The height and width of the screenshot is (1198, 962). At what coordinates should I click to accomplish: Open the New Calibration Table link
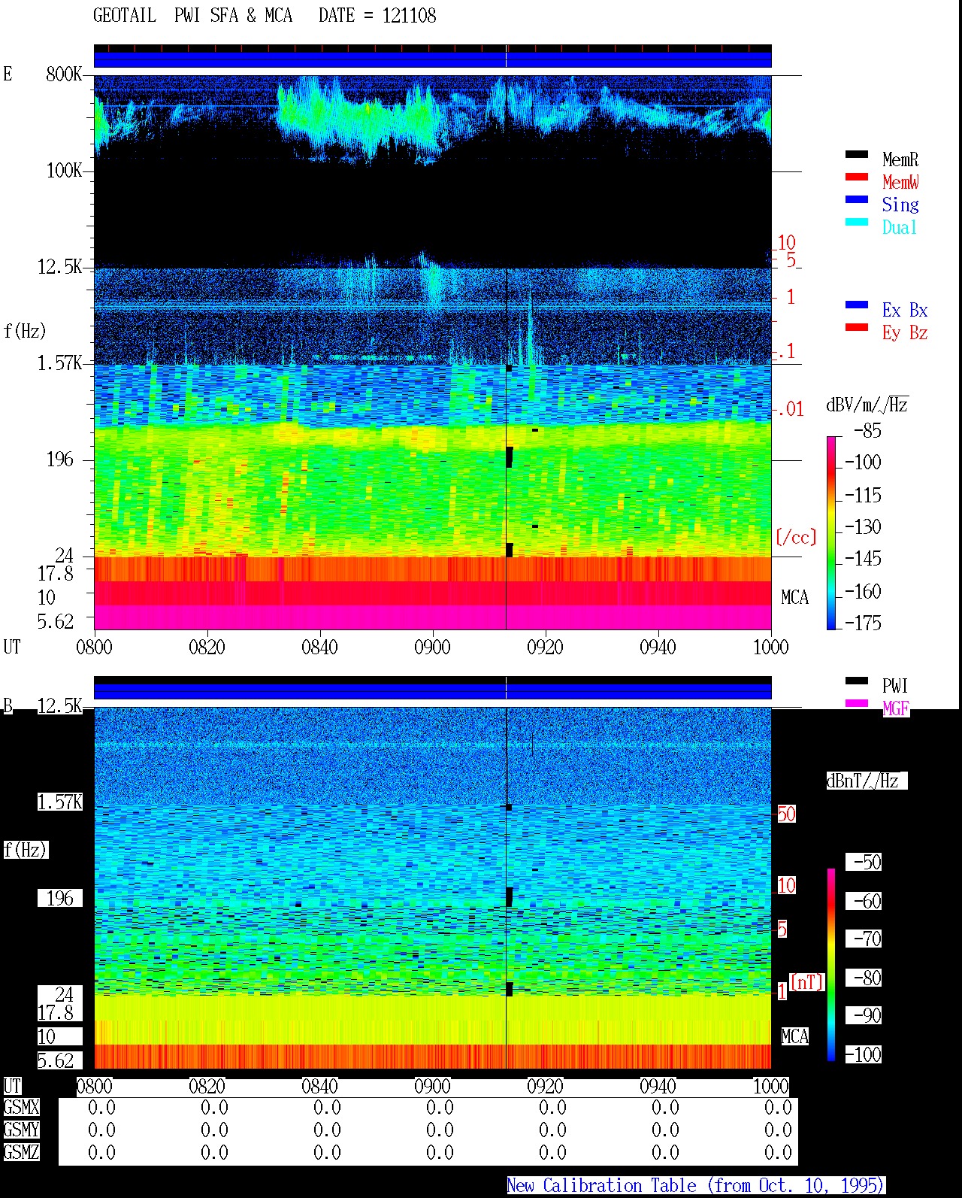[696, 1186]
